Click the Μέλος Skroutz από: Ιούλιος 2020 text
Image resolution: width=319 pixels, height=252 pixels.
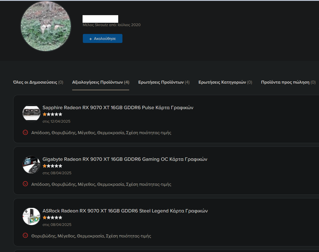pyautogui.click(x=111, y=25)
